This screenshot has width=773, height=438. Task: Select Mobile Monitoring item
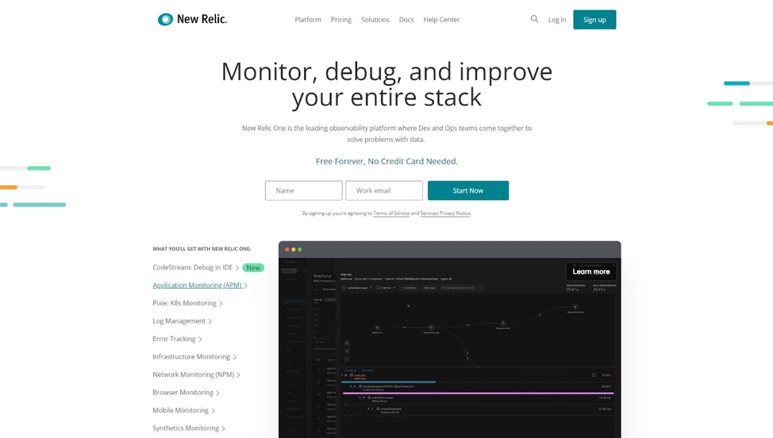click(x=180, y=410)
